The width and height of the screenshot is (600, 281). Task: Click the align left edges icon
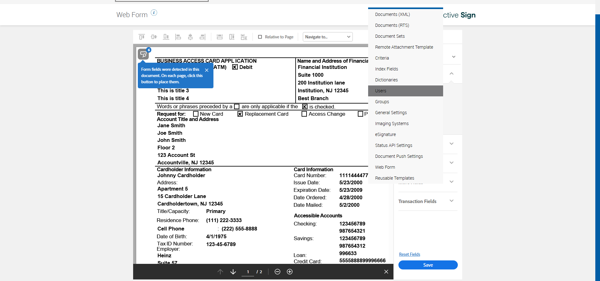click(178, 37)
